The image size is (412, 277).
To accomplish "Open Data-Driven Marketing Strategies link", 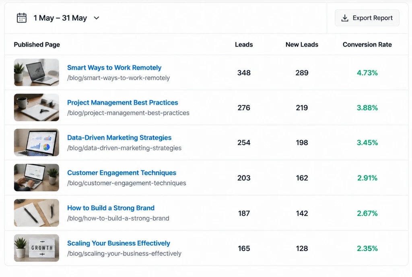I will point(119,137).
